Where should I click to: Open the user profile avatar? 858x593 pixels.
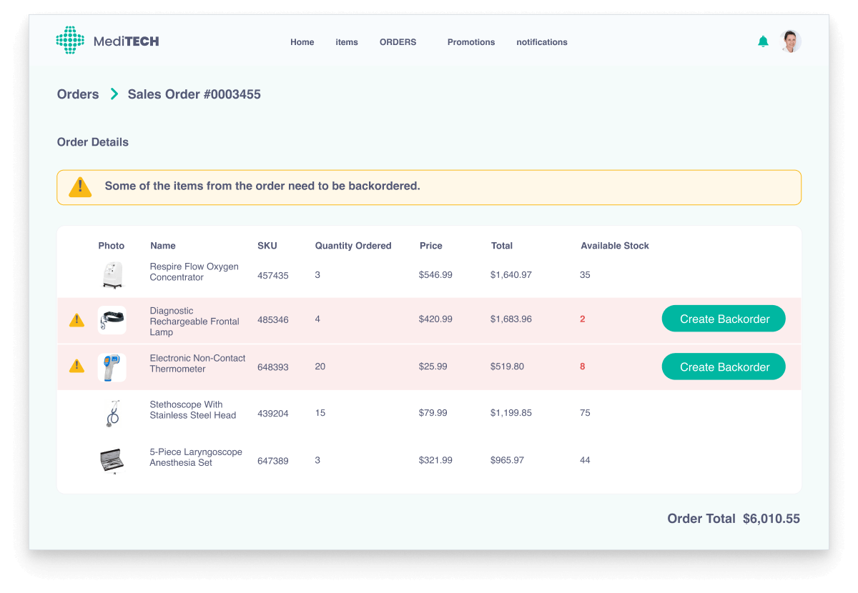pos(790,41)
